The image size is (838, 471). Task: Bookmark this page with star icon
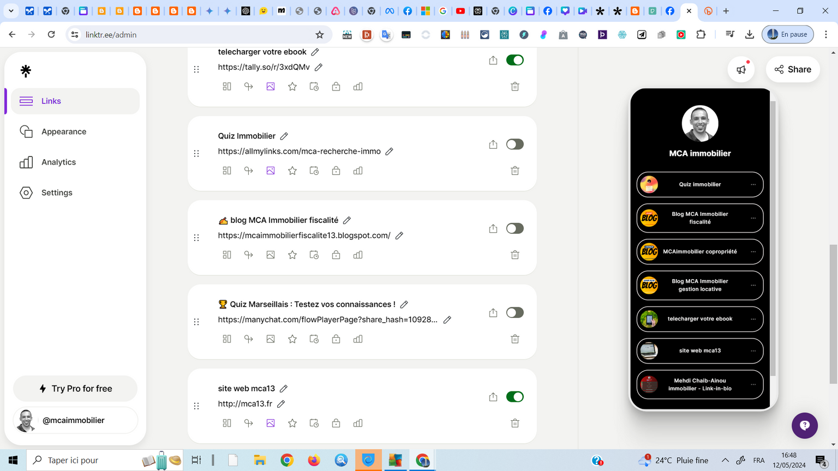(320, 34)
